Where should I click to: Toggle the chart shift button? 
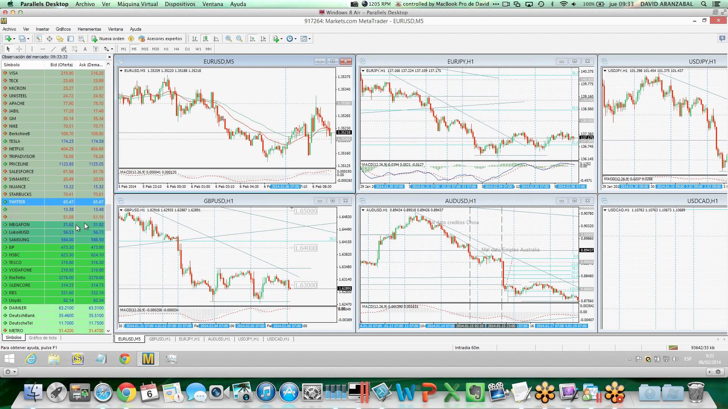(x=264, y=39)
